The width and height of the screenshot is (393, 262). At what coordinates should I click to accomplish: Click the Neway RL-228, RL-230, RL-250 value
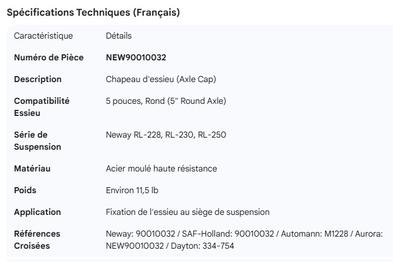coord(165,135)
